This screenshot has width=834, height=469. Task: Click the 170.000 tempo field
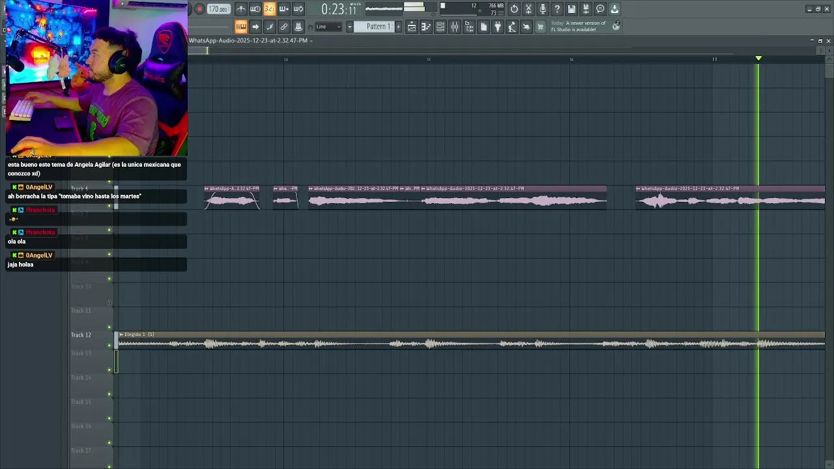pos(218,9)
